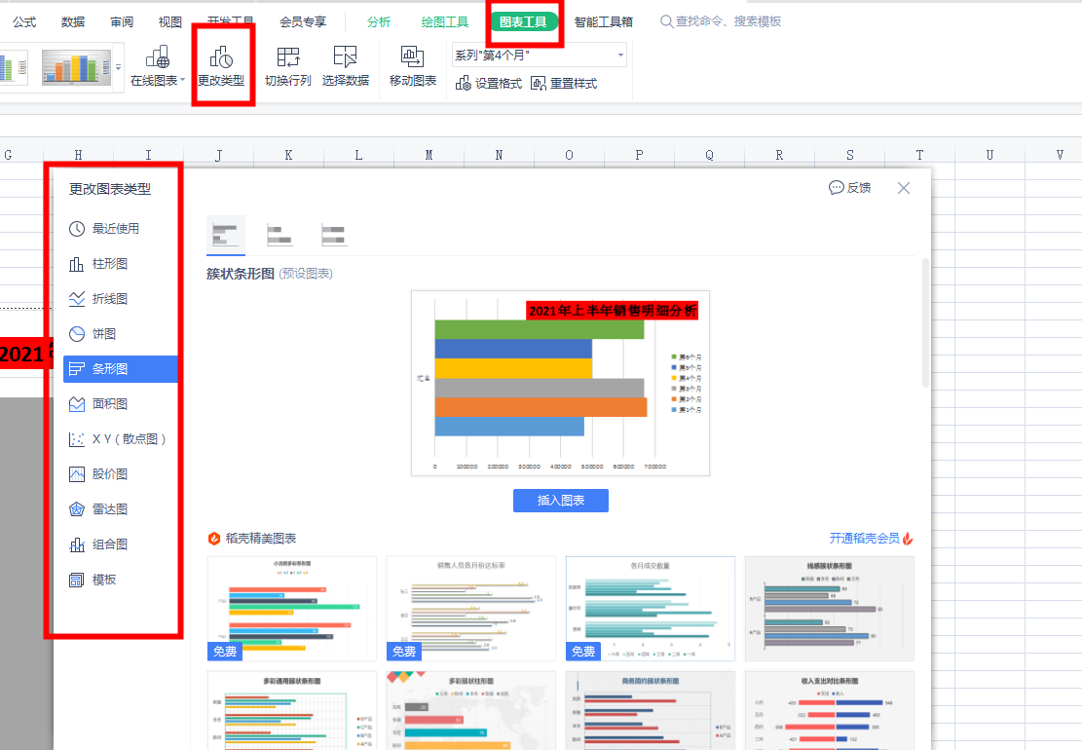Click 重置样式 reset style icon
The image size is (1082, 750).
point(564,84)
